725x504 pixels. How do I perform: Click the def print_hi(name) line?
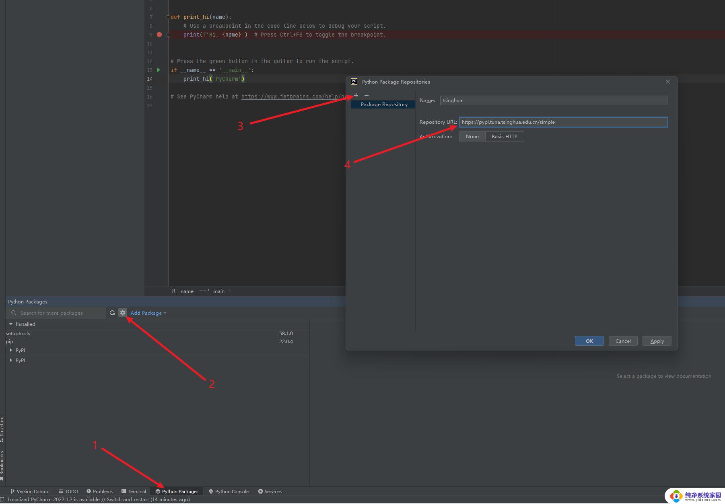pyautogui.click(x=201, y=17)
